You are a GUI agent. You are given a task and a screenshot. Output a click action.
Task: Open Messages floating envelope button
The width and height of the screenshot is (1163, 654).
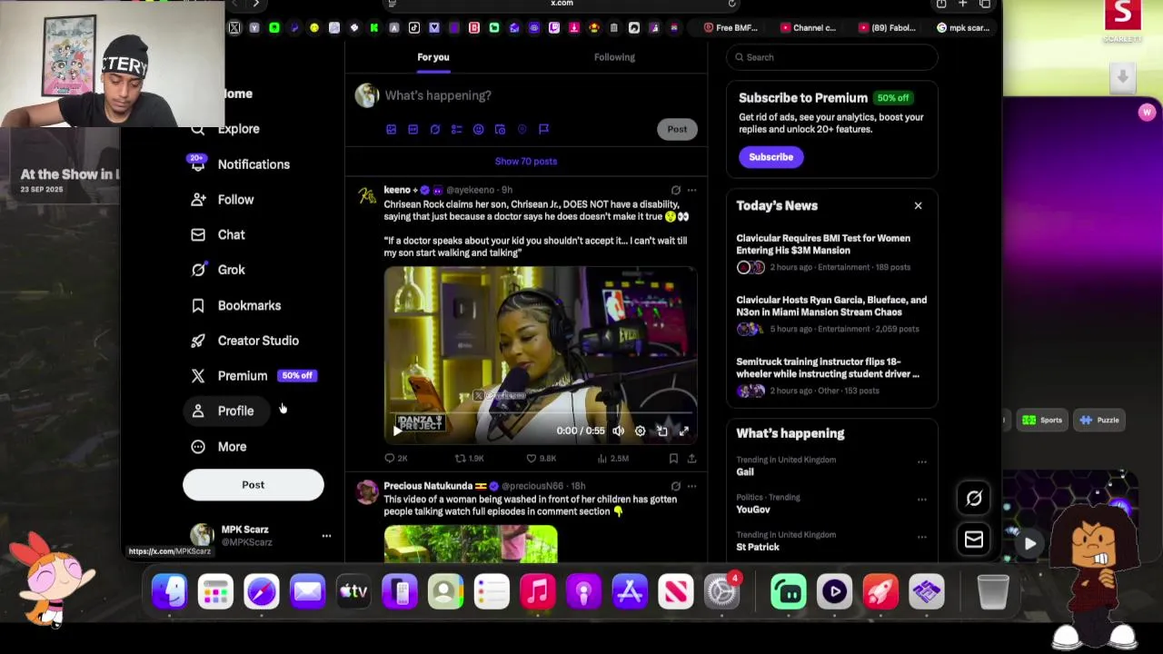(x=973, y=540)
